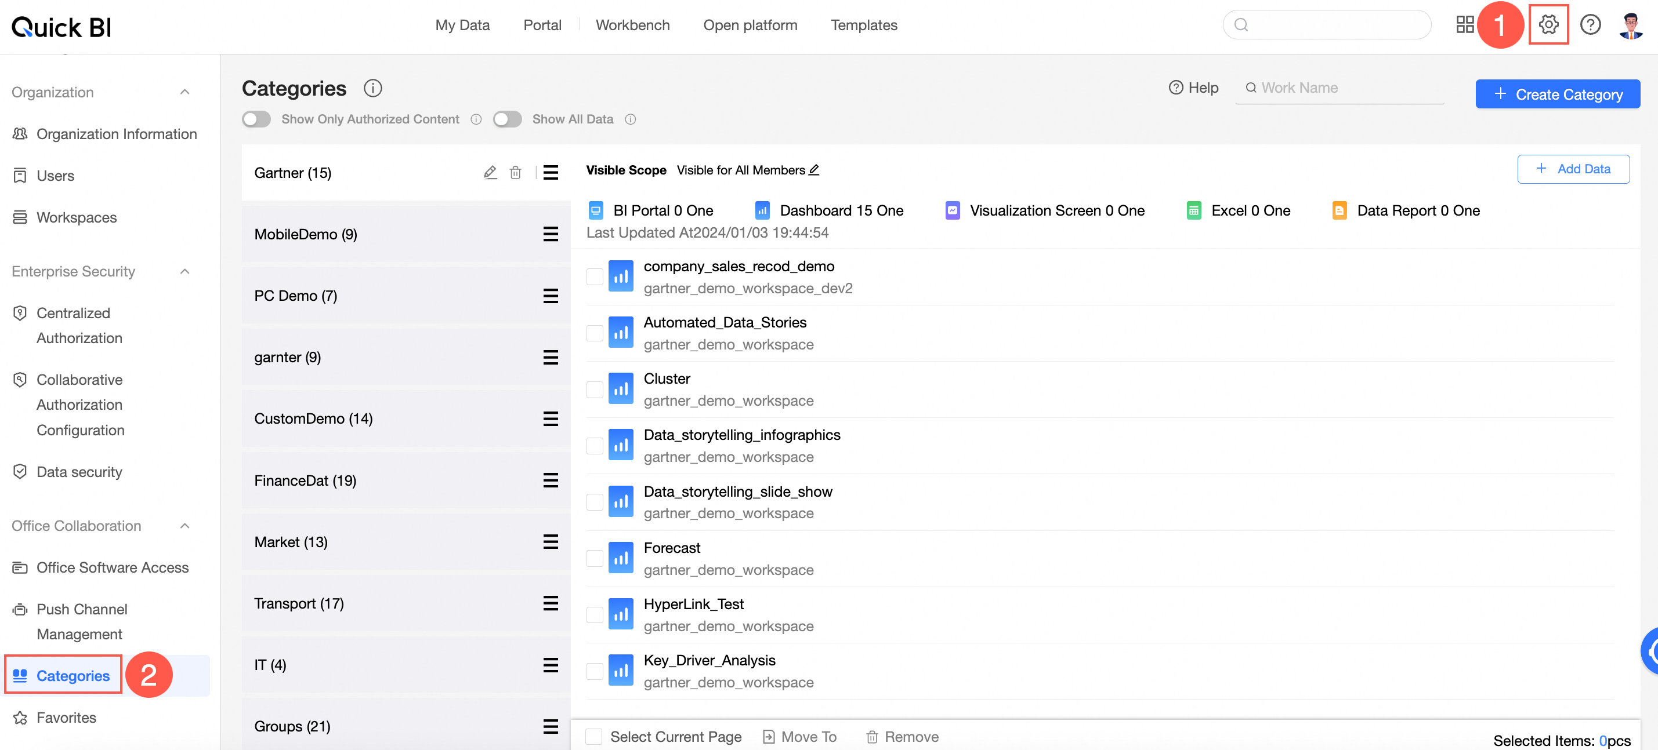Collapse the Enterprise Security section

(186, 271)
